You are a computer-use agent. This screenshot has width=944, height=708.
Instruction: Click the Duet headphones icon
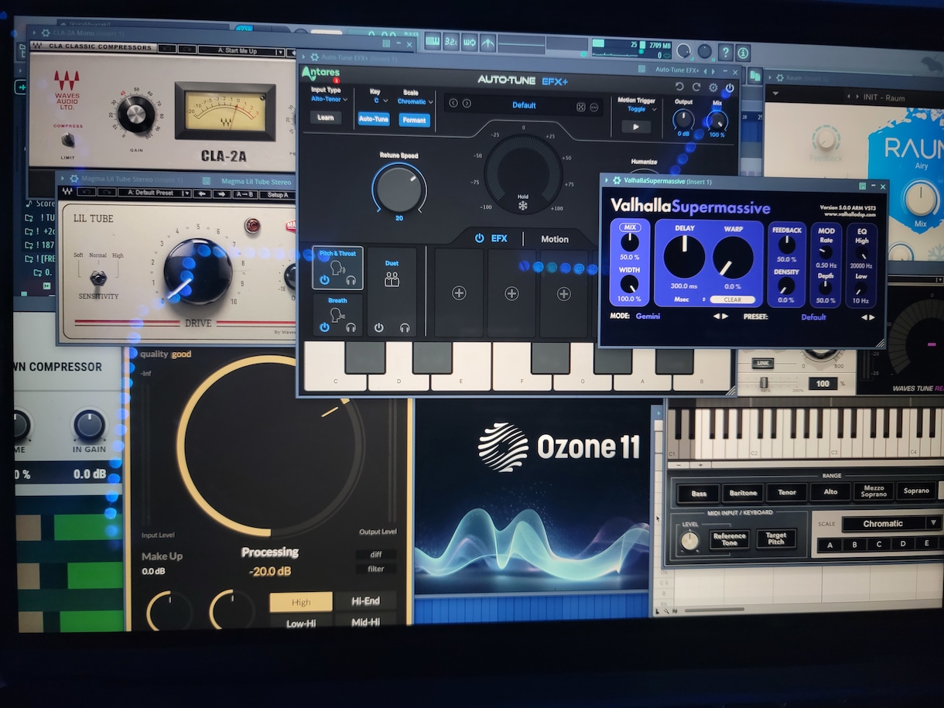click(x=405, y=327)
